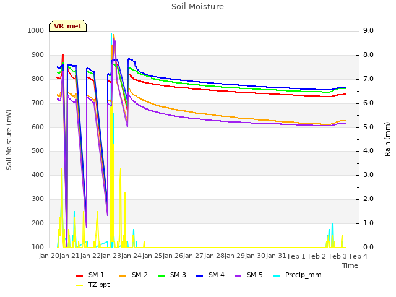Click the 8.0 rain-axis tick label
This screenshot has width=396, height=297.
pyautogui.click(x=369, y=55)
